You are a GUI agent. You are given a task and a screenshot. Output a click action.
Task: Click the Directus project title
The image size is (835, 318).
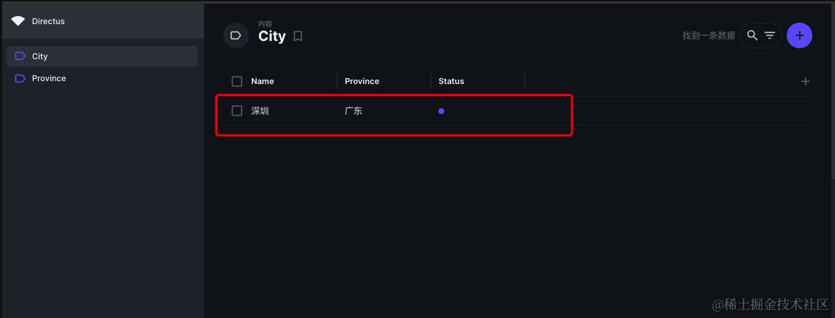click(48, 21)
